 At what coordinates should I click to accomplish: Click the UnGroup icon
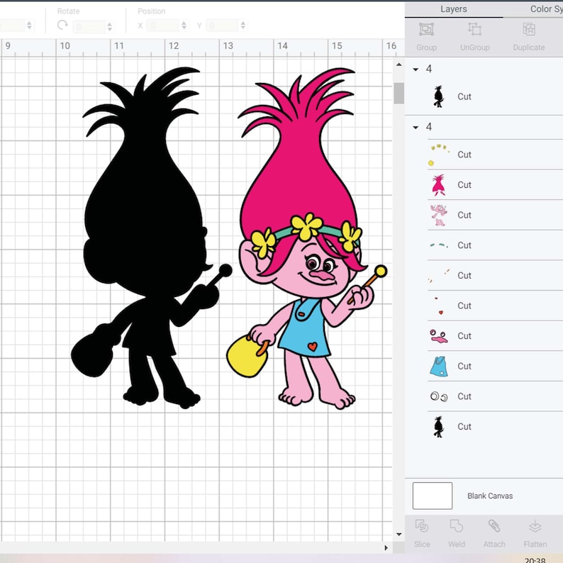click(474, 30)
